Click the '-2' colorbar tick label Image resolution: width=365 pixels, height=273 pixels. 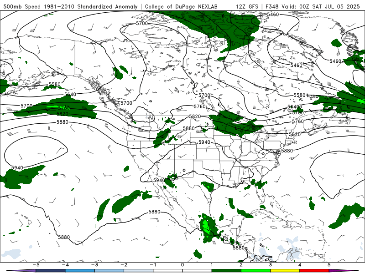tap(124, 265)
